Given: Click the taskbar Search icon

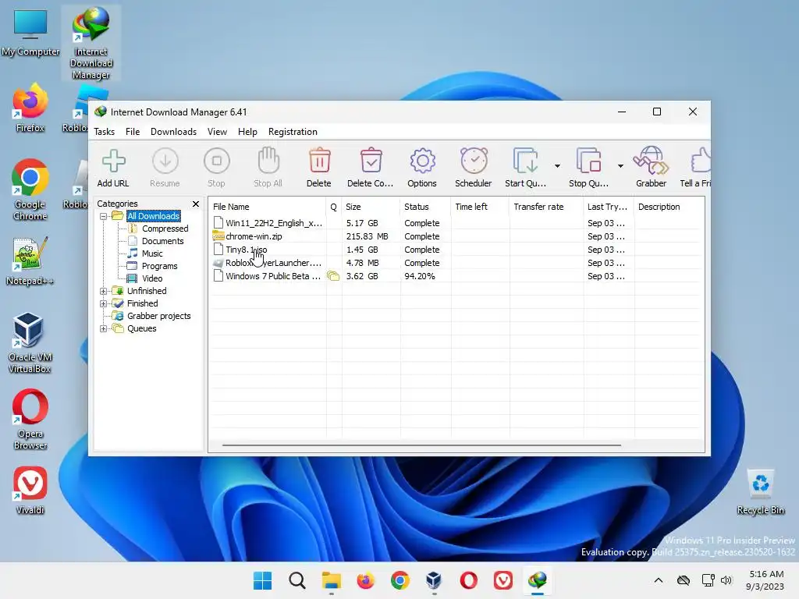Looking at the screenshot, I should (297, 580).
